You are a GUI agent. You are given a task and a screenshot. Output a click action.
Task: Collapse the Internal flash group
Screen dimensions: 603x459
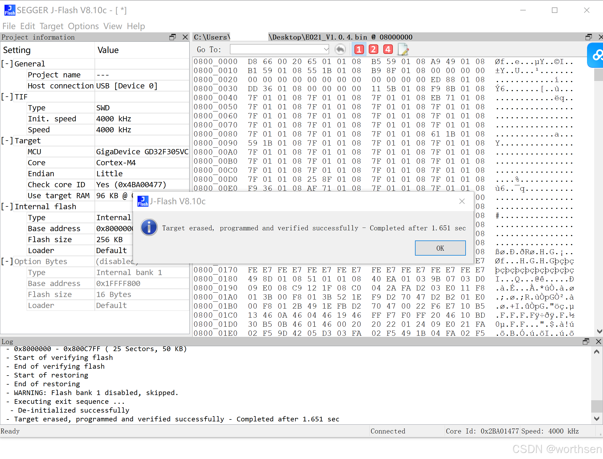pyautogui.click(x=7, y=206)
